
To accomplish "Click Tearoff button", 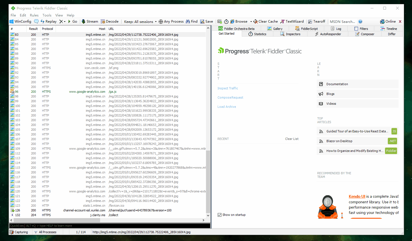I will click(x=317, y=22).
